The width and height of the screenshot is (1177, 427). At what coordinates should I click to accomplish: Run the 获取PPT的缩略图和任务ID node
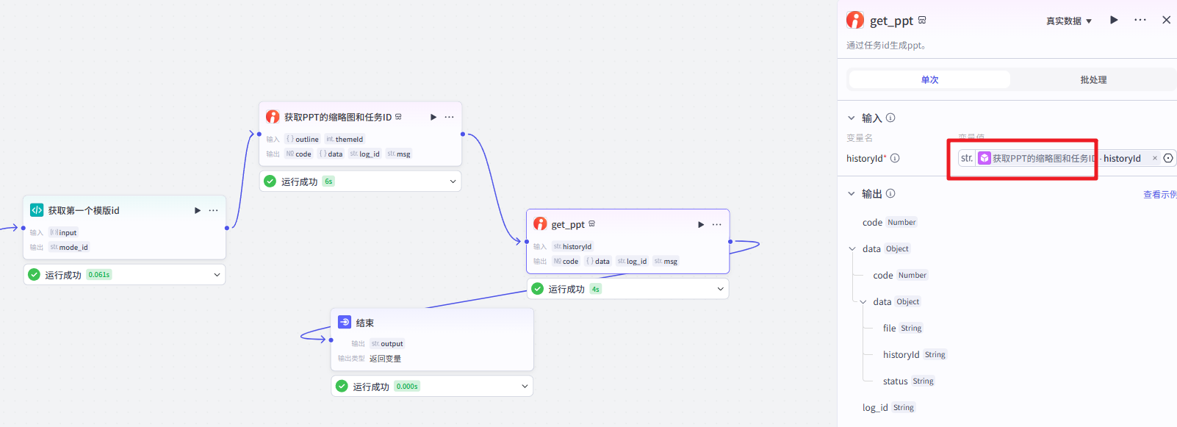coord(433,117)
